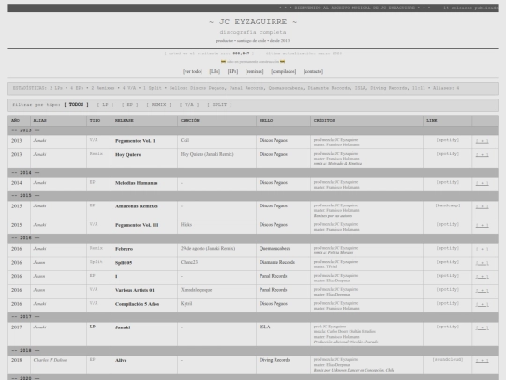Click release title 'Amazonas Remixes'
This screenshot has height=380, width=506.
click(x=137, y=206)
